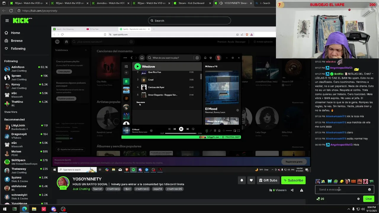379x213 pixels.
Task: Open YOSOYNINETY streamer avatar
Action: click(x=63, y=183)
